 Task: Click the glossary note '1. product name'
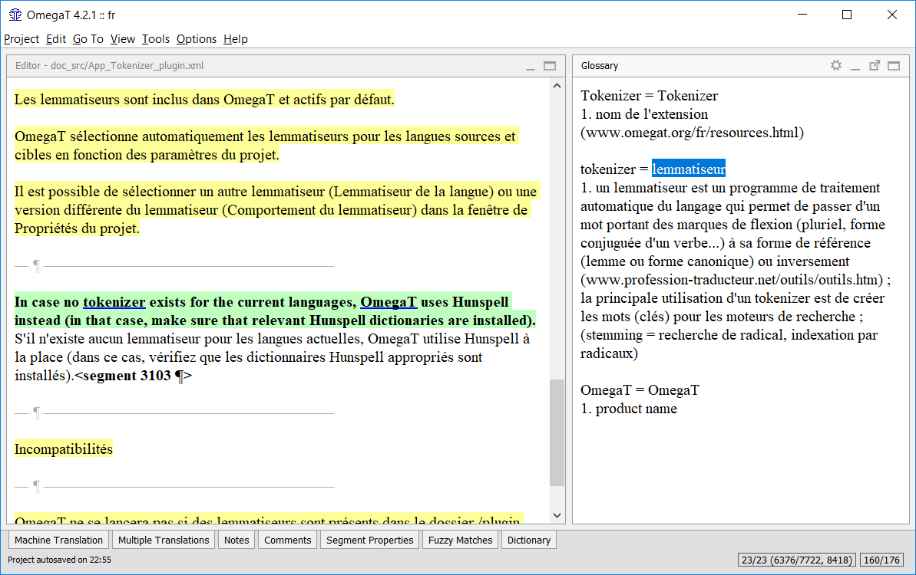click(x=629, y=409)
